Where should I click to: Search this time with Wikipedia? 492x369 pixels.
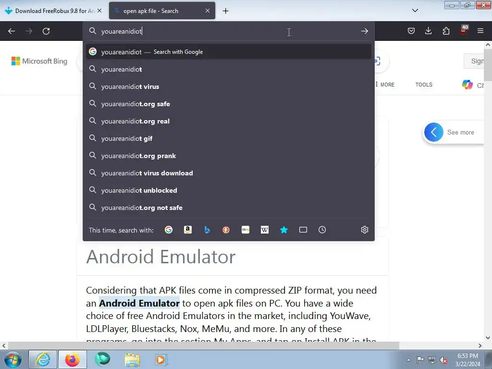[x=265, y=230]
